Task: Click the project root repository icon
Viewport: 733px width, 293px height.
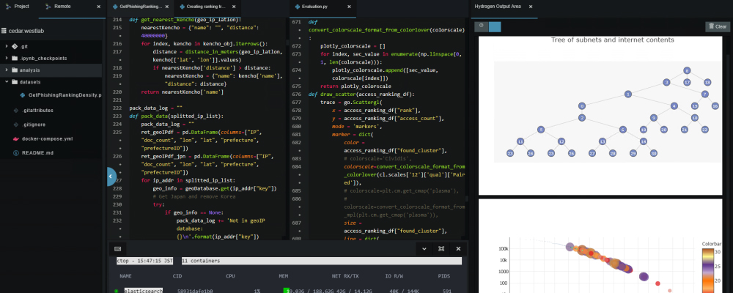Action: (x=4, y=30)
